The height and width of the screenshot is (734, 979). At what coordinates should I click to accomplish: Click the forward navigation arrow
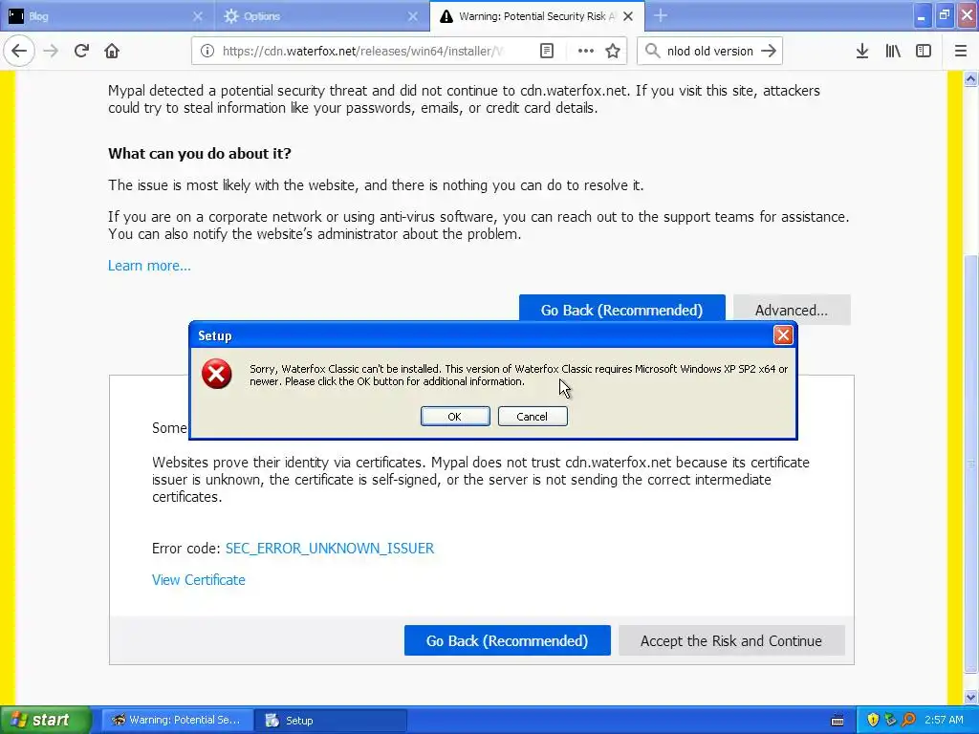pyautogui.click(x=52, y=51)
